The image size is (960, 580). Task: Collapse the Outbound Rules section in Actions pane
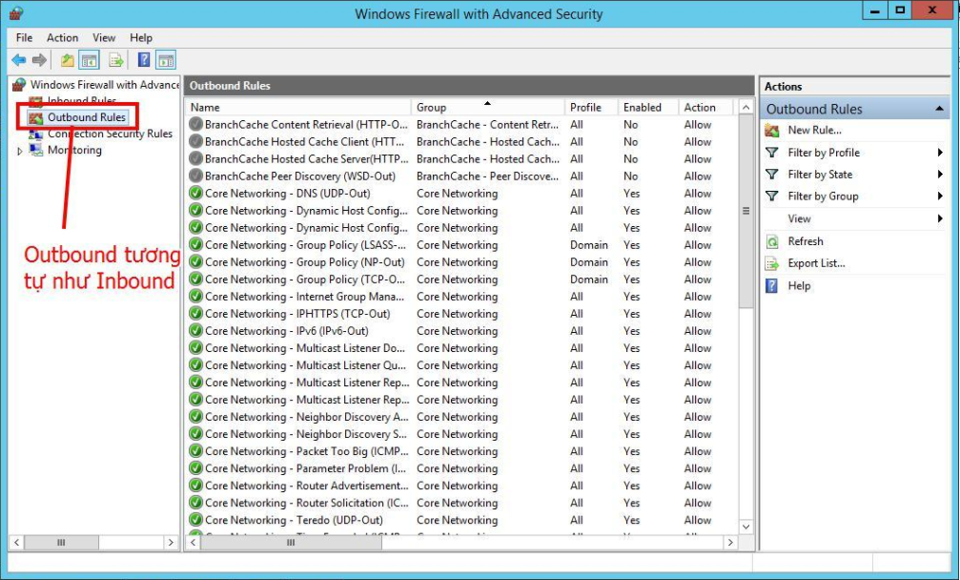coord(939,109)
